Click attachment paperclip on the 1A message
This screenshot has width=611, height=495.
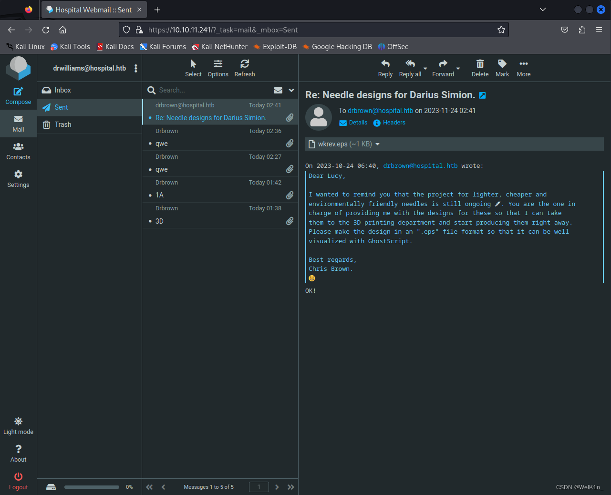click(x=290, y=195)
